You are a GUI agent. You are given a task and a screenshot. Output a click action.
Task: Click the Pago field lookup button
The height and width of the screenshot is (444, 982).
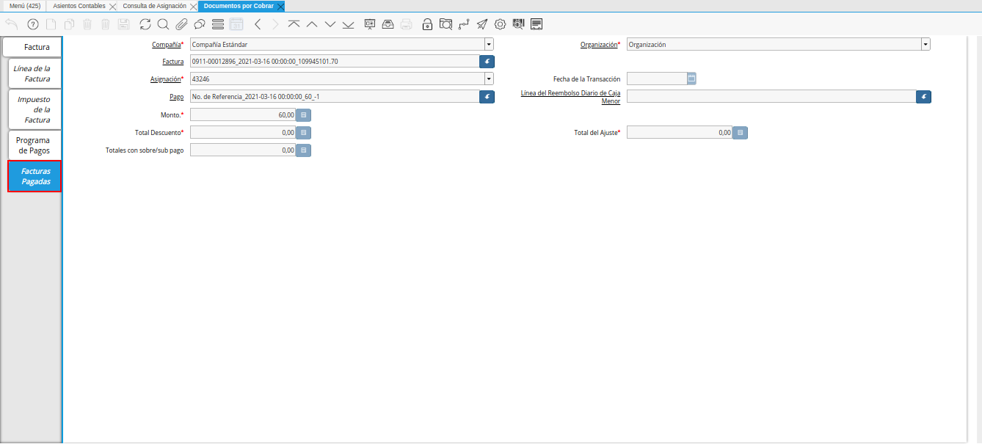[x=487, y=96]
